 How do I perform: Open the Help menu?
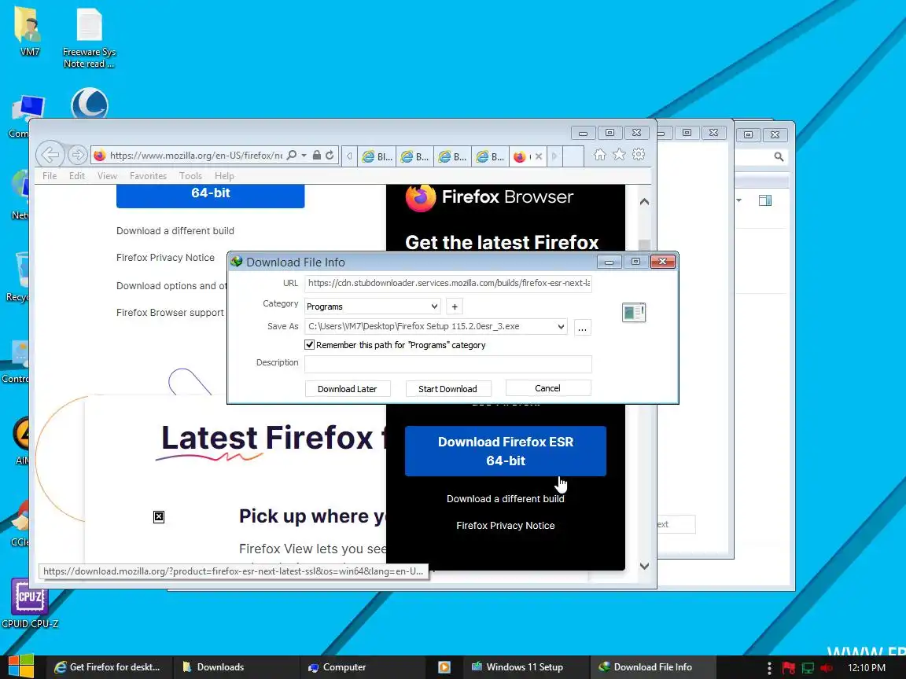224,175
